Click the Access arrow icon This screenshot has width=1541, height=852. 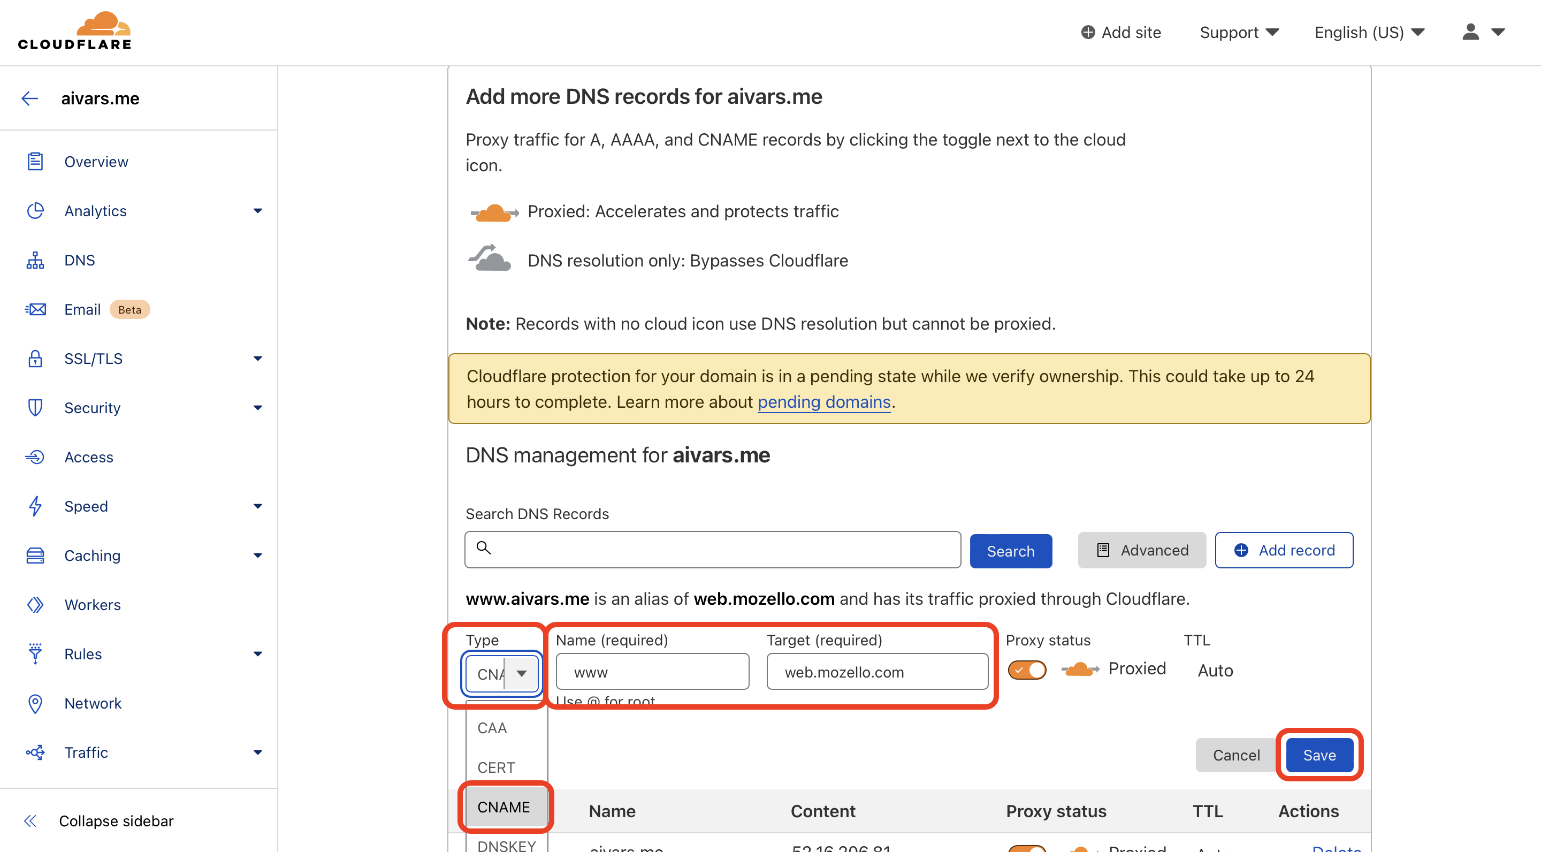tap(35, 457)
